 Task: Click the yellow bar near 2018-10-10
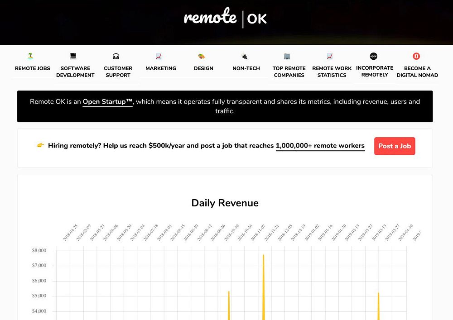229,306
